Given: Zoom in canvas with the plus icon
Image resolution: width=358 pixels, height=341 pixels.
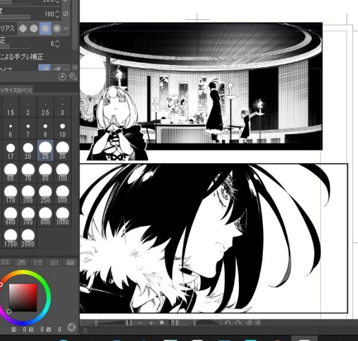Looking at the screenshot, I should click(x=151, y=322).
